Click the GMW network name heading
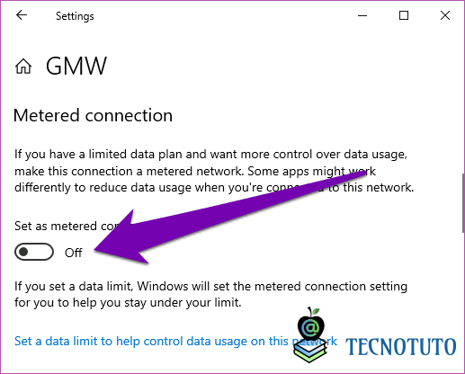Image resolution: width=465 pixels, height=374 pixels. click(x=76, y=66)
